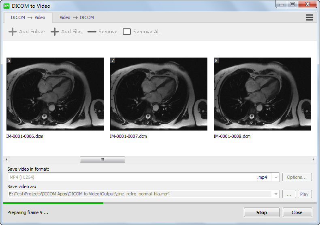
Task: Open encoding Options... button
Action: [297, 177]
